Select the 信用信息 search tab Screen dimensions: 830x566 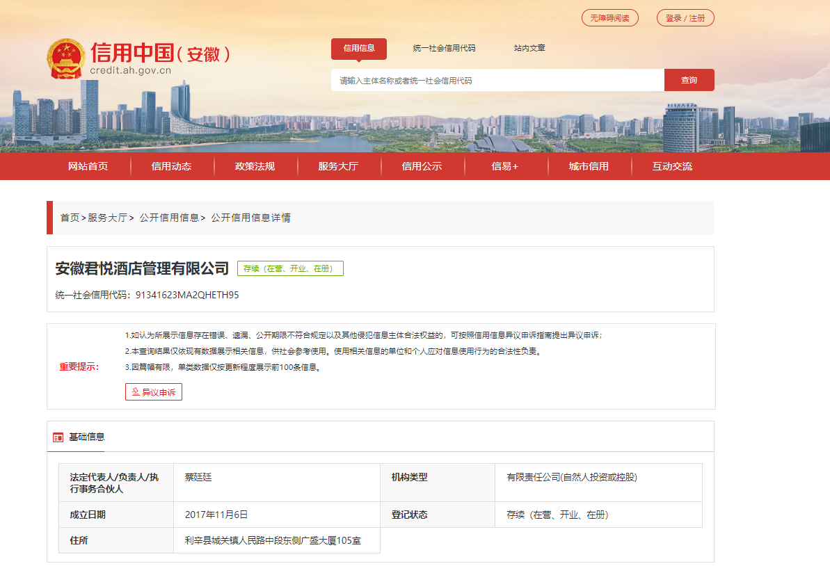359,49
